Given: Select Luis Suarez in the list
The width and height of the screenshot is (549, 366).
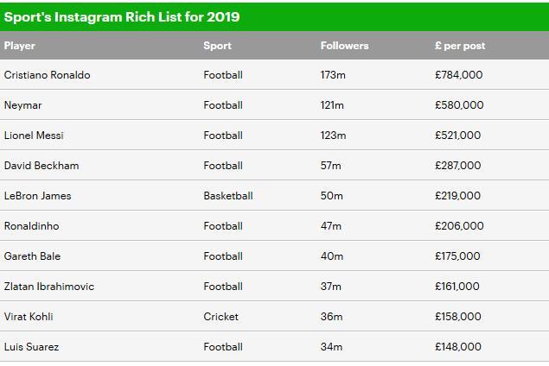Looking at the screenshot, I should coord(32,347).
